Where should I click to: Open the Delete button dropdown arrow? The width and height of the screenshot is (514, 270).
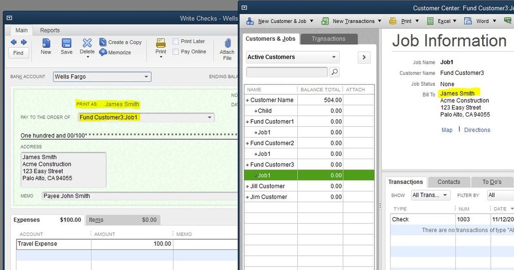pyautogui.click(x=87, y=57)
